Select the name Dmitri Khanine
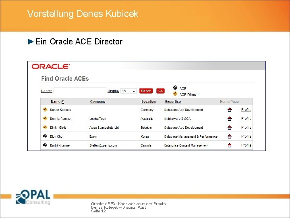The height and width of the screenshot is (218, 290). point(60,145)
